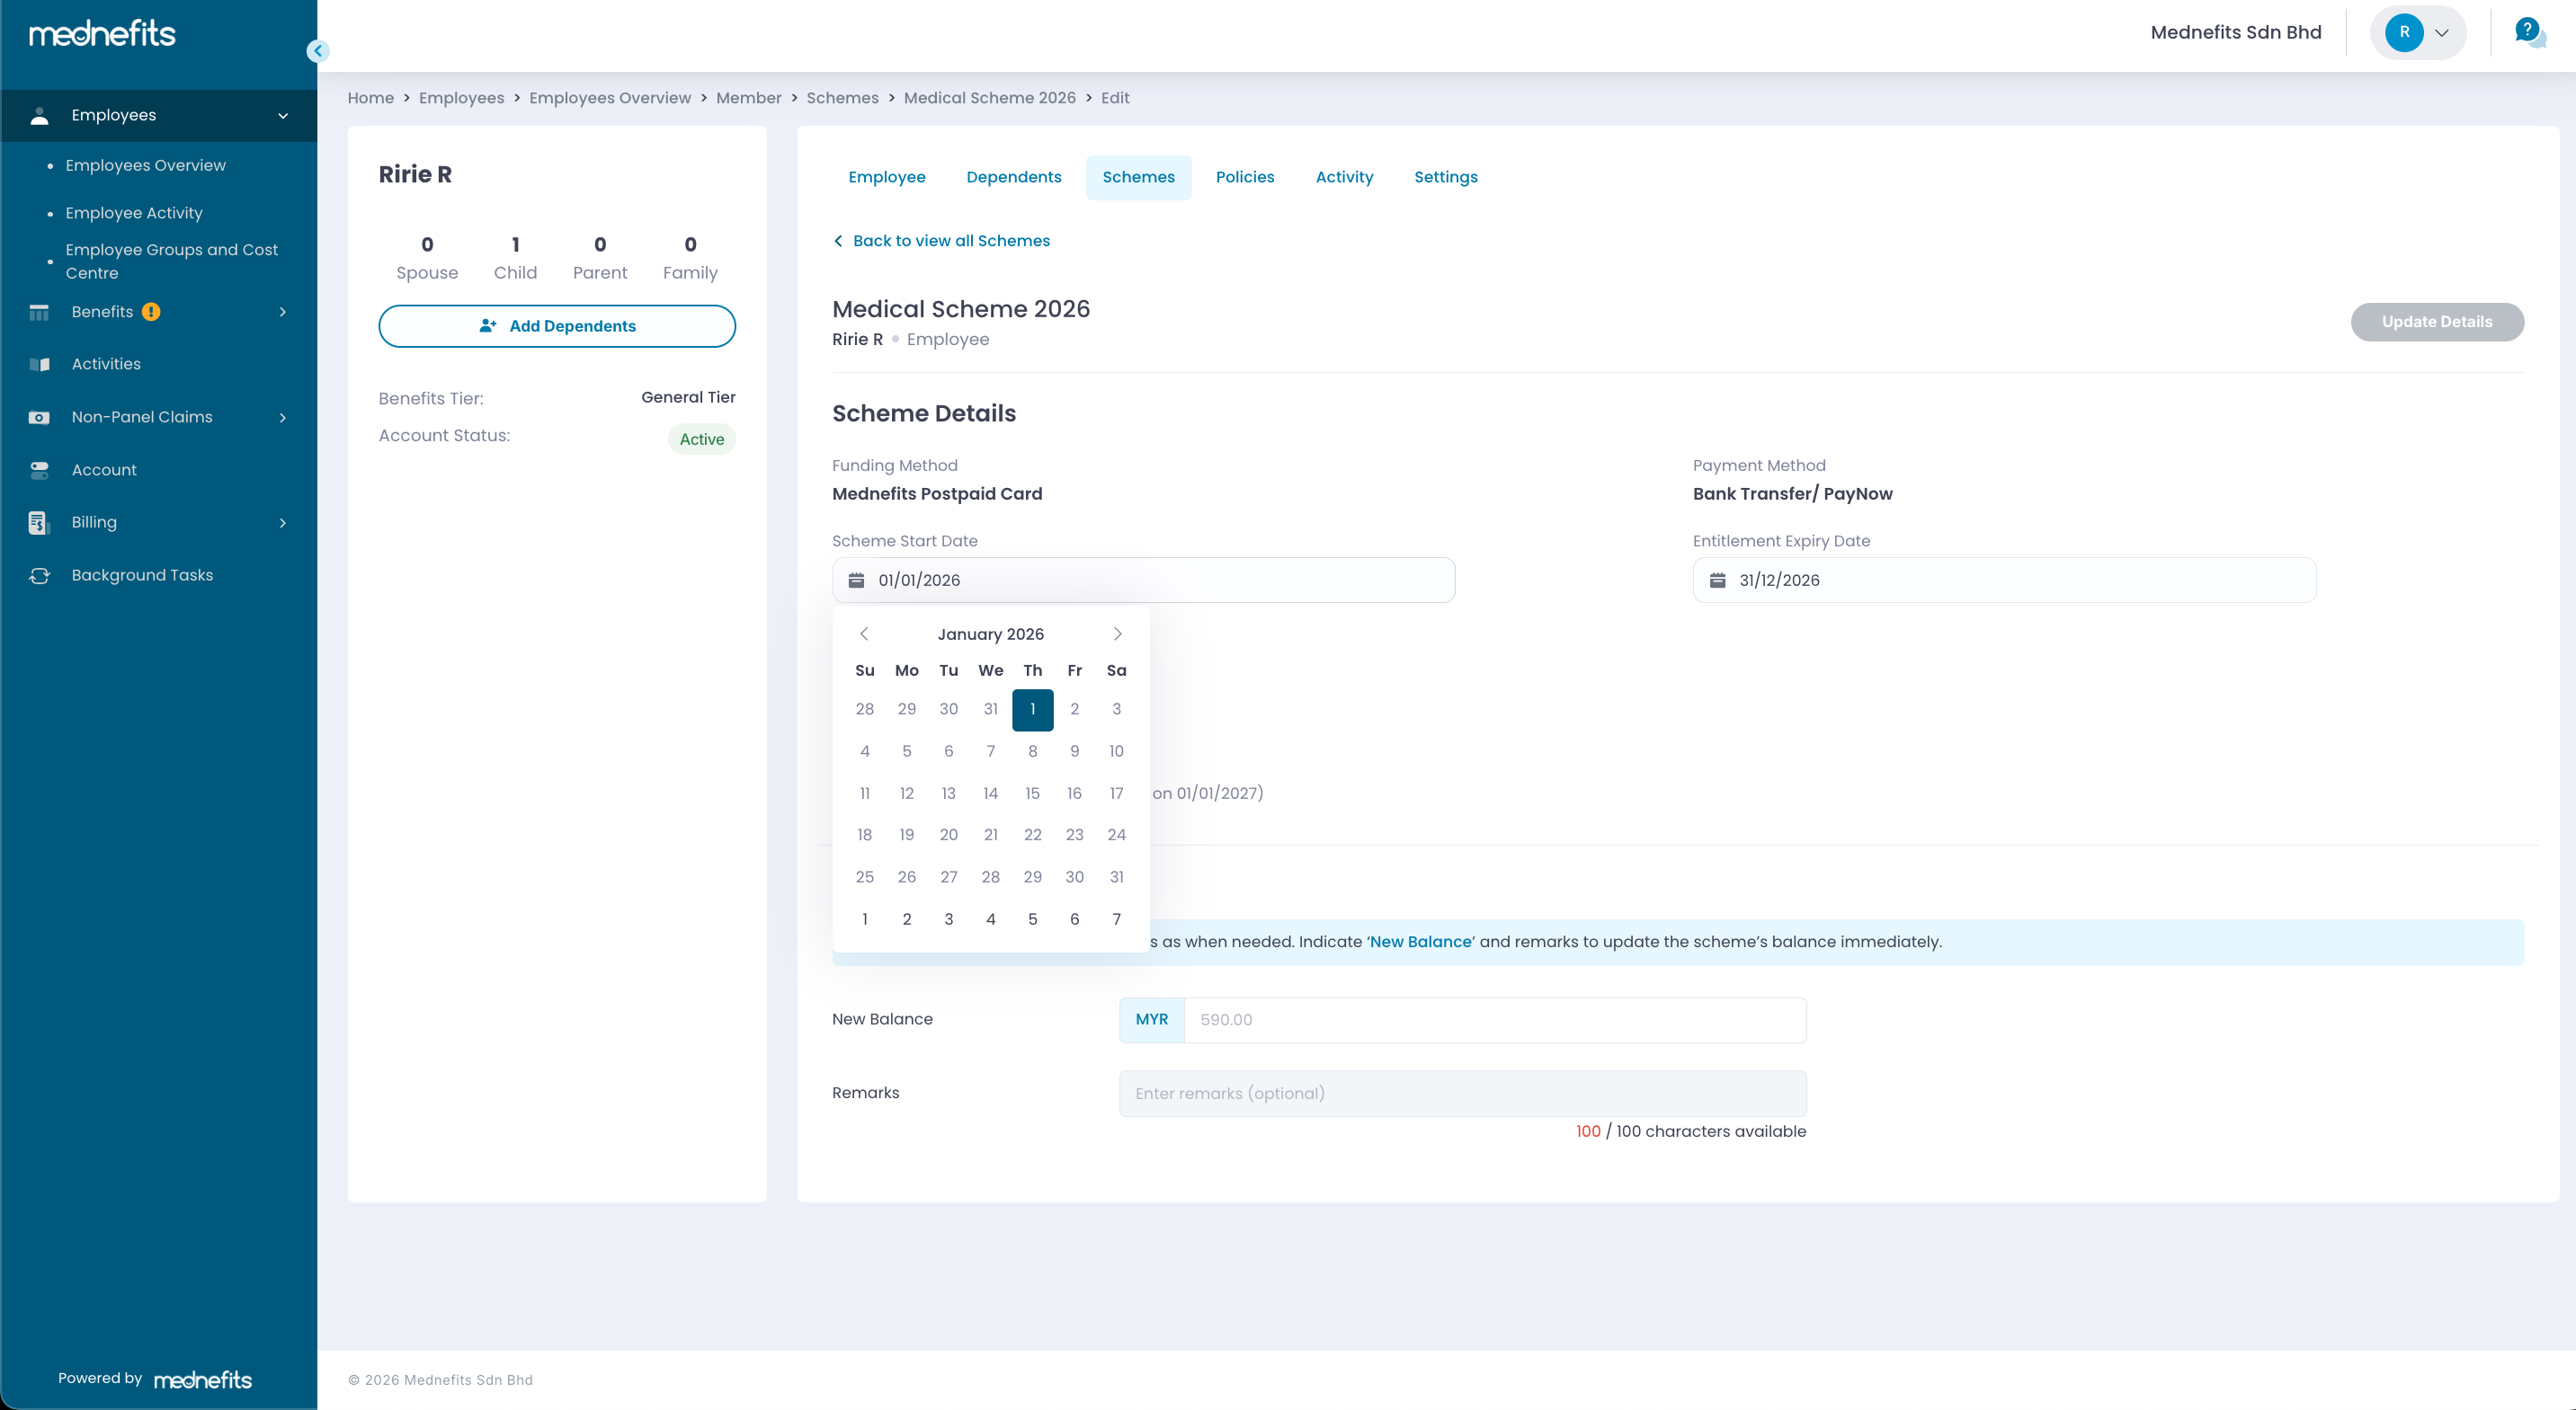Open the Account sidebar item
This screenshot has height=1410, width=2576.
104,470
